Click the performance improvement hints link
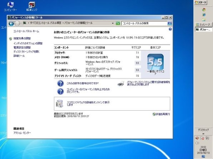The image size is (213, 159). 88,91
